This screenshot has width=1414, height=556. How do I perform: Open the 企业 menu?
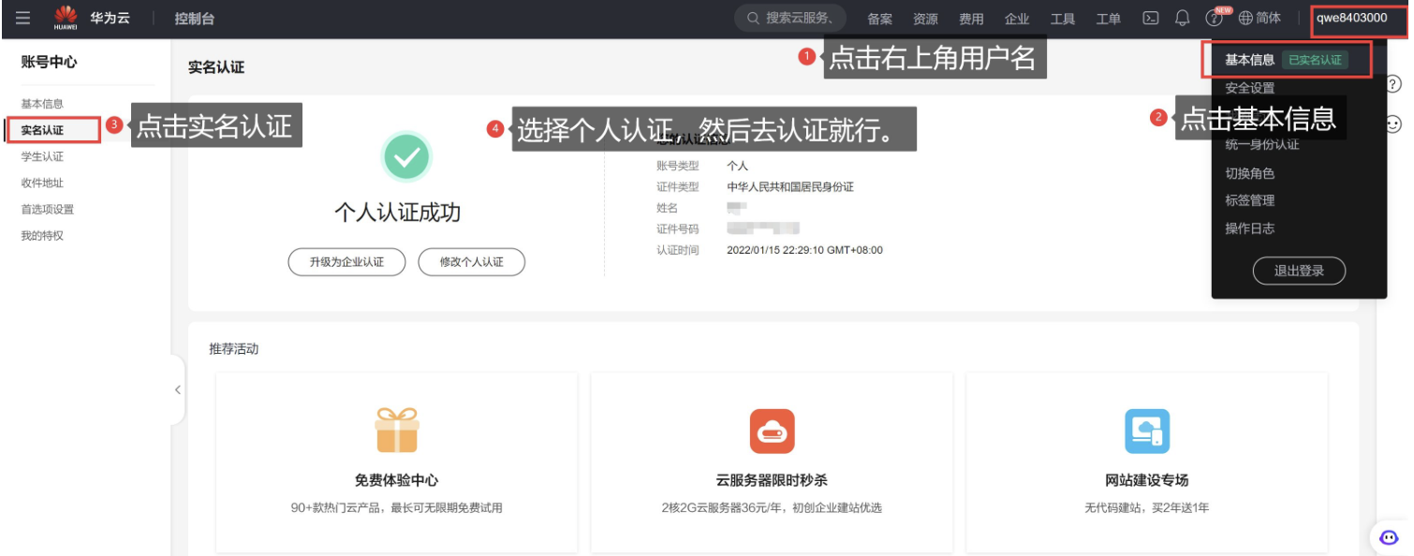point(1017,19)
